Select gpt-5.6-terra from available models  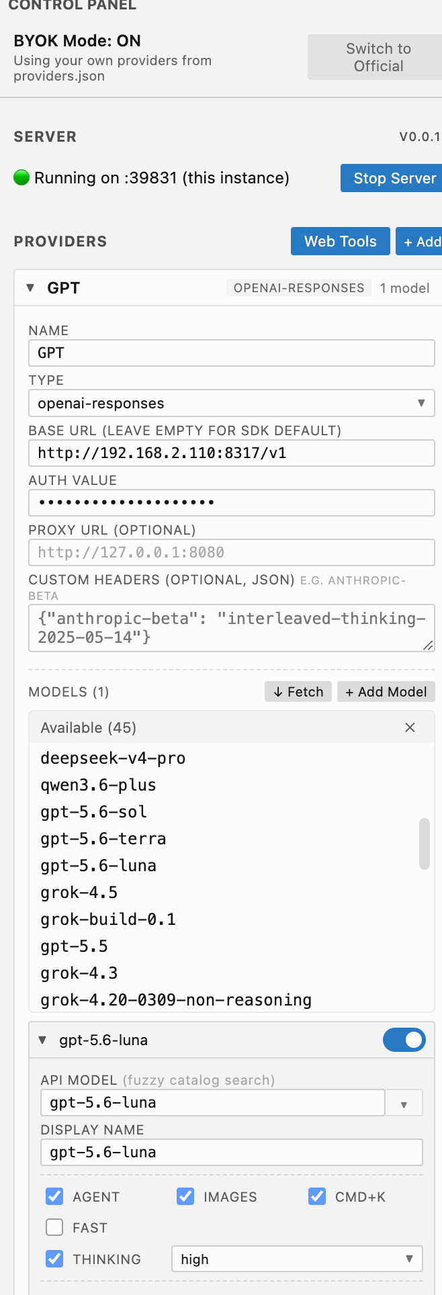(x=232, y=839)
